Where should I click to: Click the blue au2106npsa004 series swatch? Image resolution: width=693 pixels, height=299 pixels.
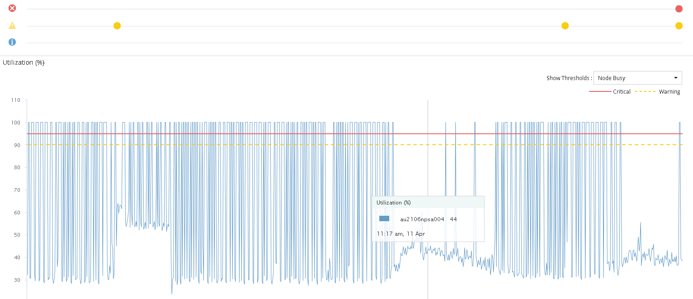[384, 219]
